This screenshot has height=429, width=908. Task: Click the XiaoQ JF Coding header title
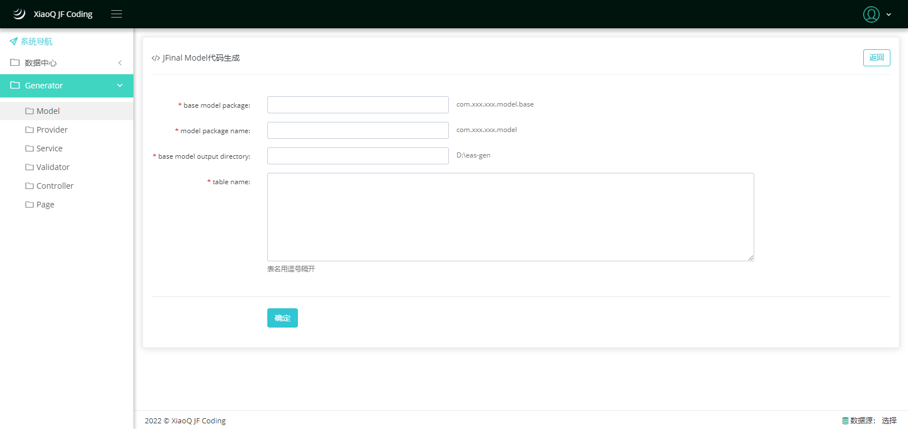(x=63, y=14)
